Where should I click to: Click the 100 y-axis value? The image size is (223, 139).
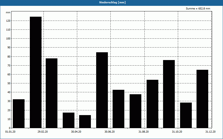(8, 39)
